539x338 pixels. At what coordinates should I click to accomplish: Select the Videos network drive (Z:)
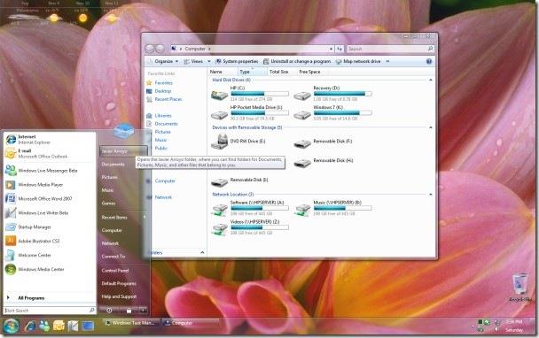(x=250, y=227)
